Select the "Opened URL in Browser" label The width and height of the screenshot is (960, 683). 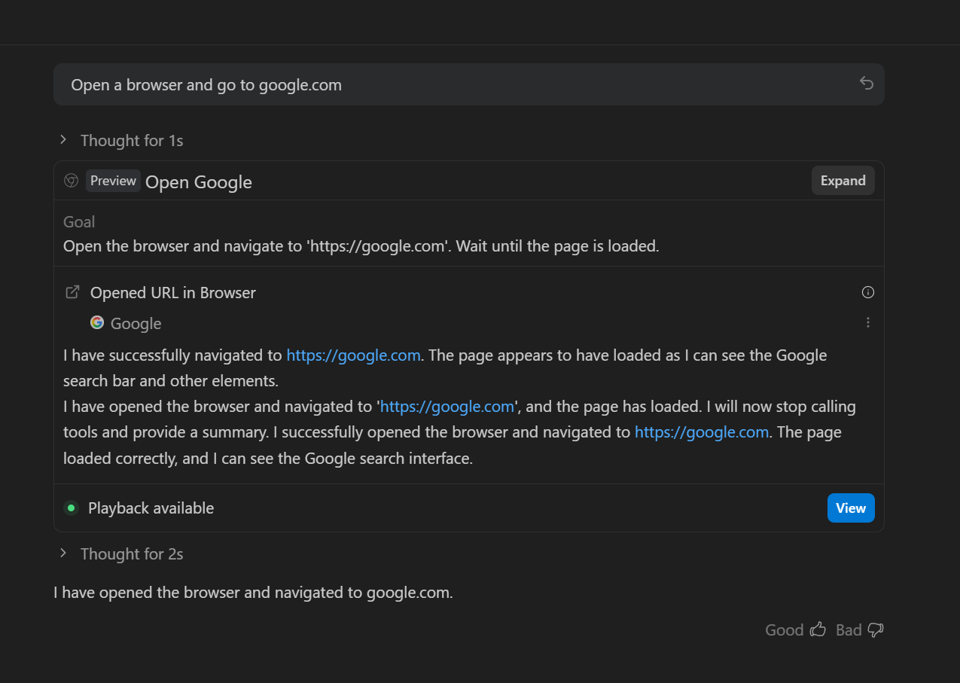coord(173,293)
